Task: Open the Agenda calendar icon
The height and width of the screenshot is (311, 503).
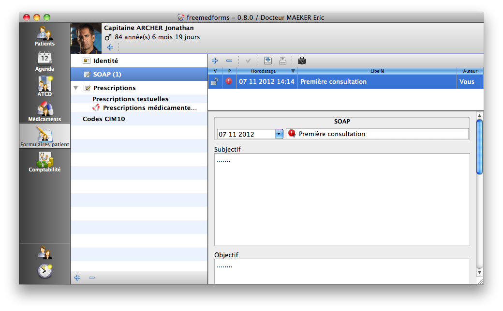Action: coord(44,62)
